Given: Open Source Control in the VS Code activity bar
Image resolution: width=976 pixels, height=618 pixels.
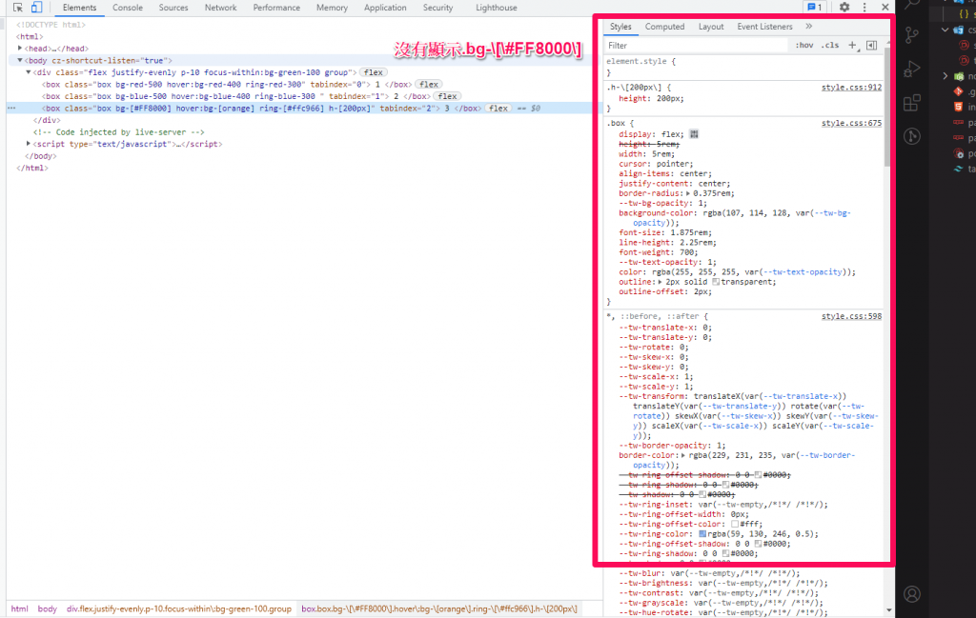Looking at the screenshot, I should click(x=912, y=35).
